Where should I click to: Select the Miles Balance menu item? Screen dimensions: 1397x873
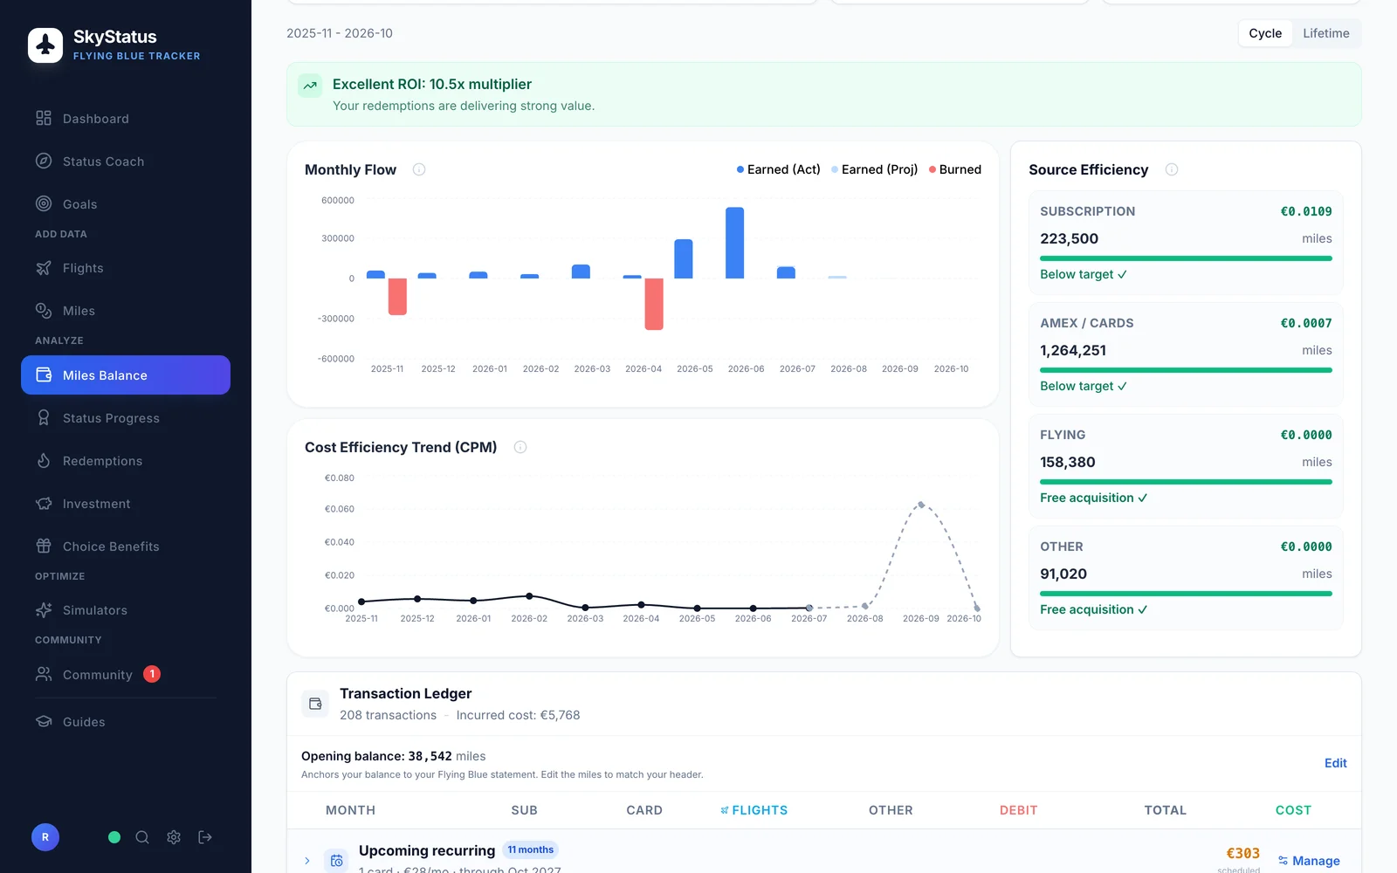126,375
